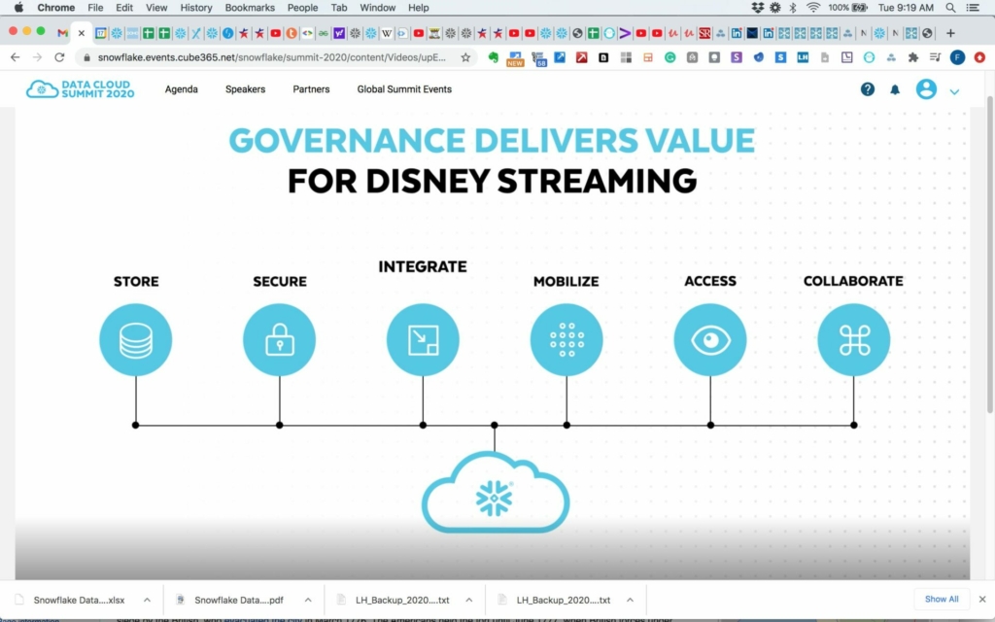This screenshot has height=622, width=995.
Task: Expand options for first LH_Backup_2020 txt download
Action: 469,600
